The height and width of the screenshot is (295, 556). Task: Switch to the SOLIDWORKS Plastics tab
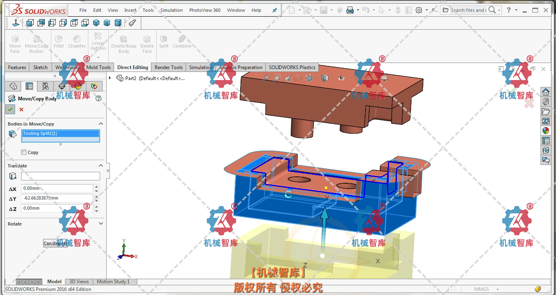(292, 67)
